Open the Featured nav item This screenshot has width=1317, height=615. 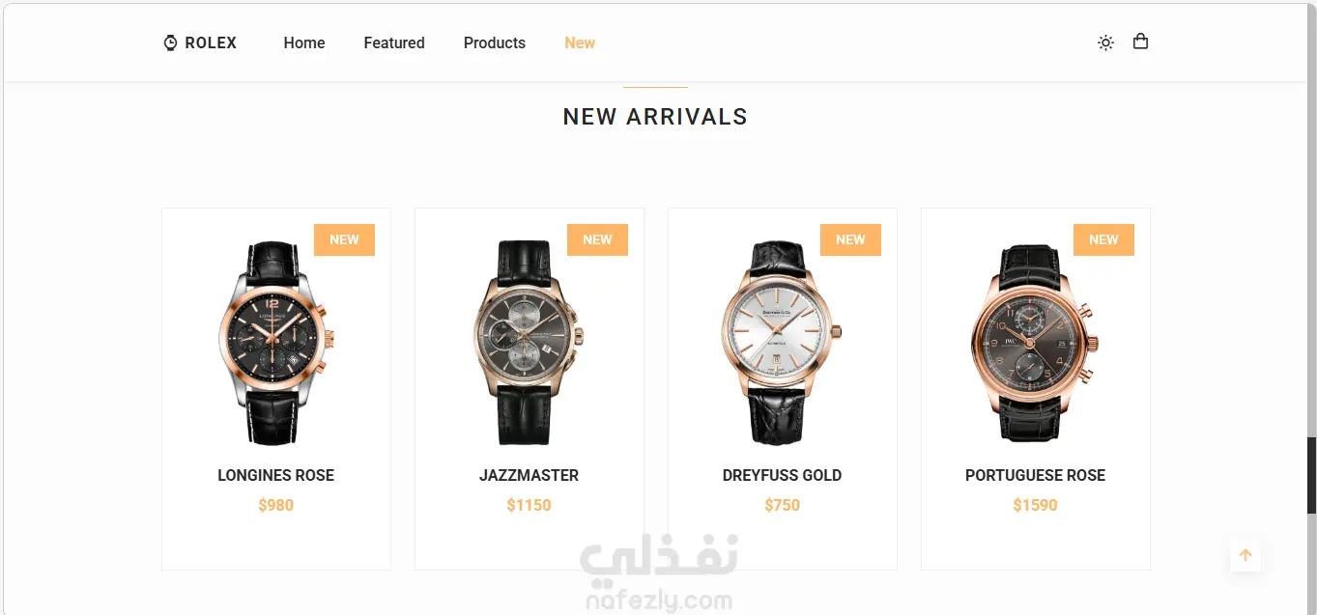pos(394,42)
